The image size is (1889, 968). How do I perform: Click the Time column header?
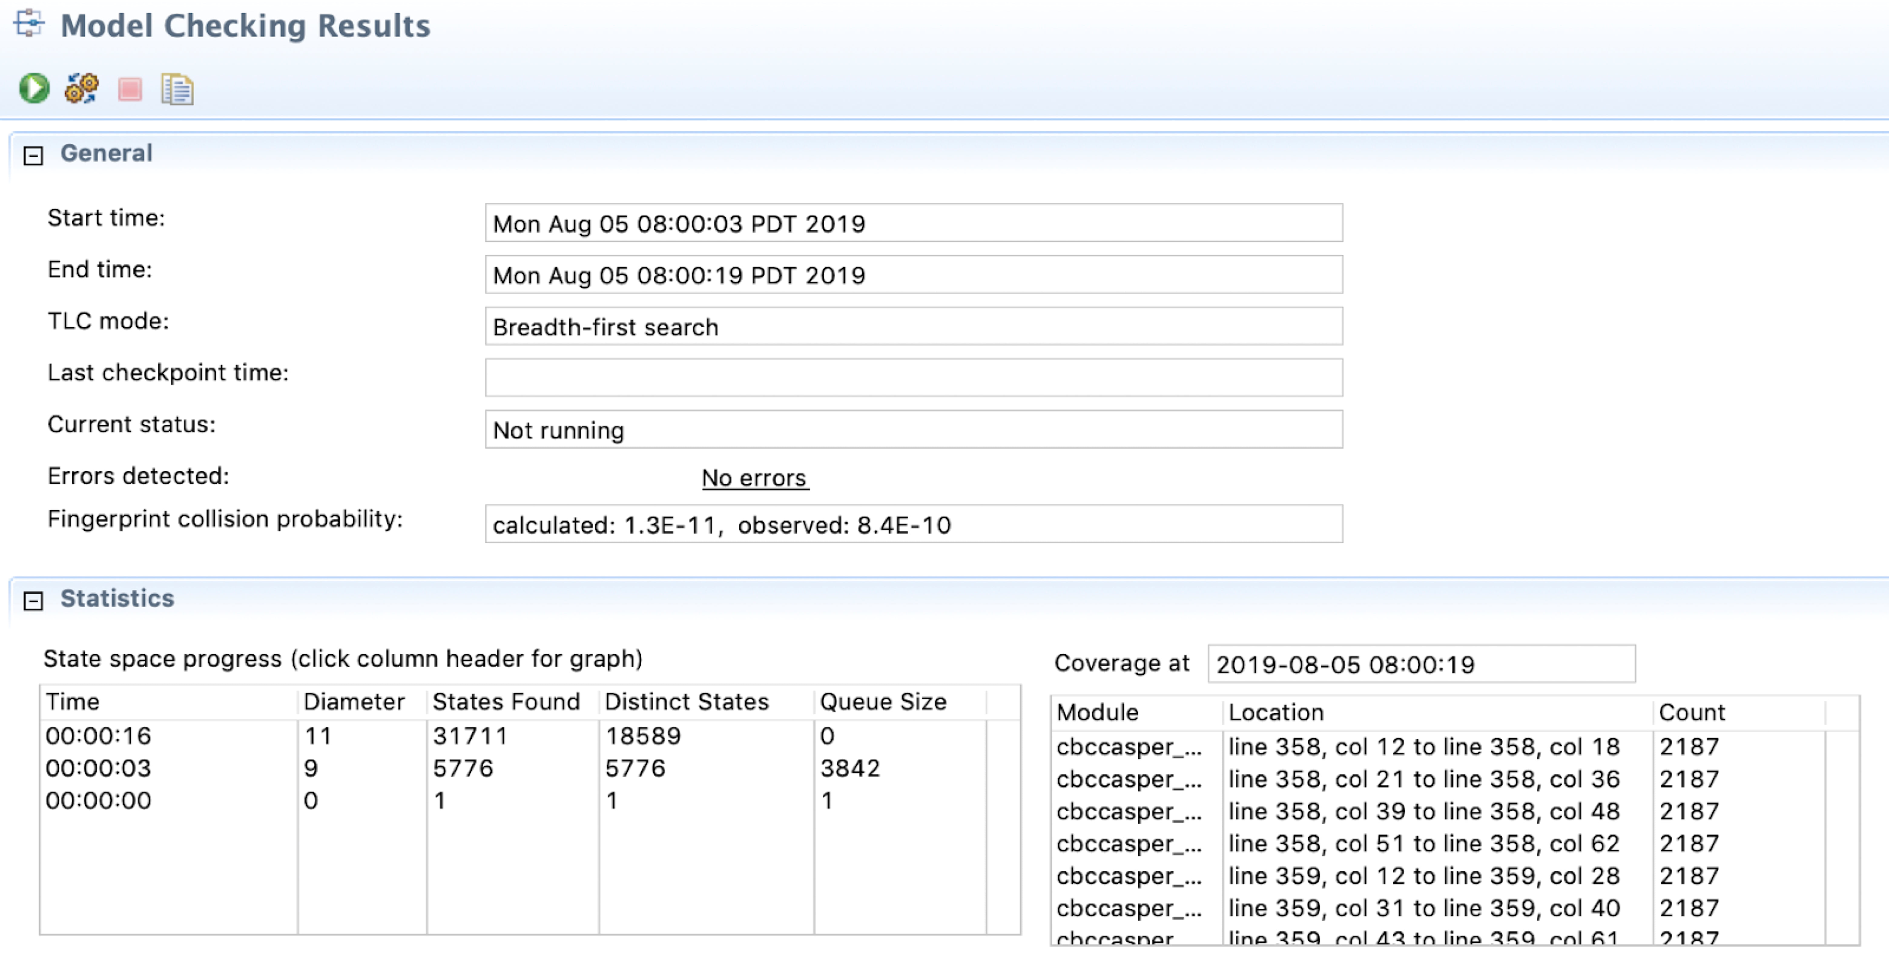[73, 701]
